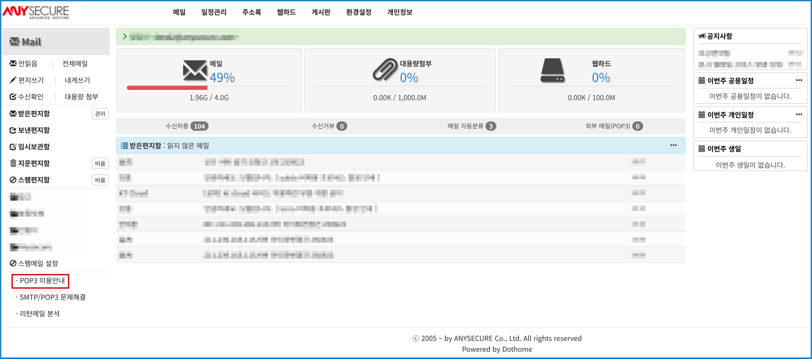Click the 스팸편지함 ban icon
812x359 pixels.
13,180
